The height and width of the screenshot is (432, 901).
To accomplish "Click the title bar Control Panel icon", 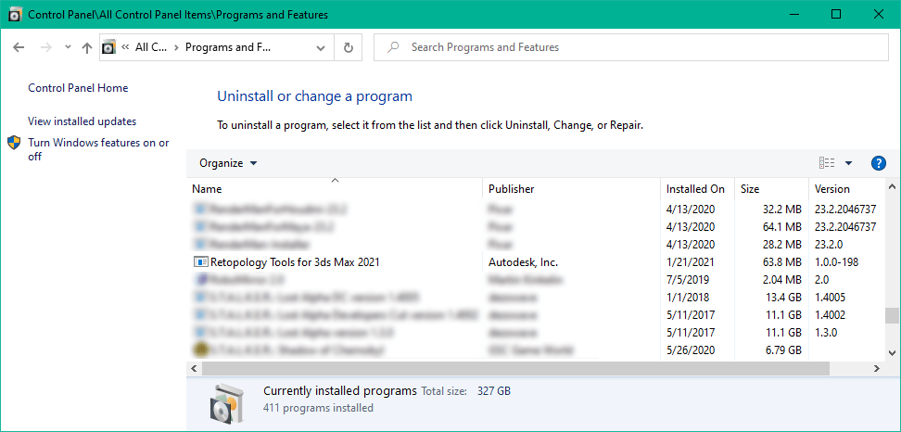I will click(16, 14).
